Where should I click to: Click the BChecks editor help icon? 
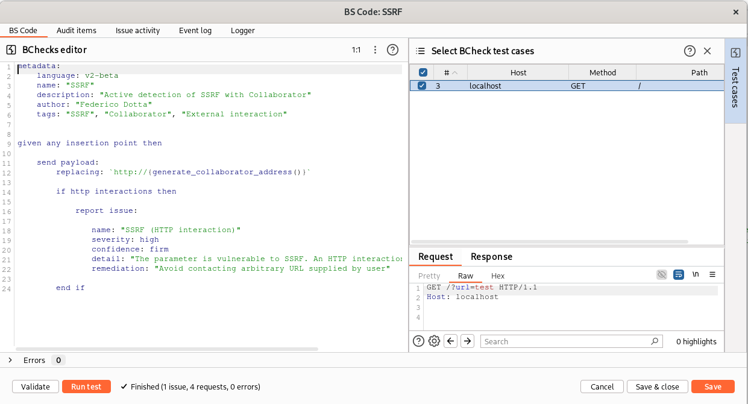(x=392, y=50)
